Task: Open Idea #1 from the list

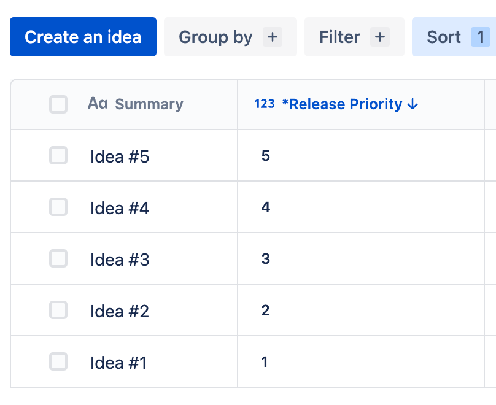Action: click(x=118, y=363)
